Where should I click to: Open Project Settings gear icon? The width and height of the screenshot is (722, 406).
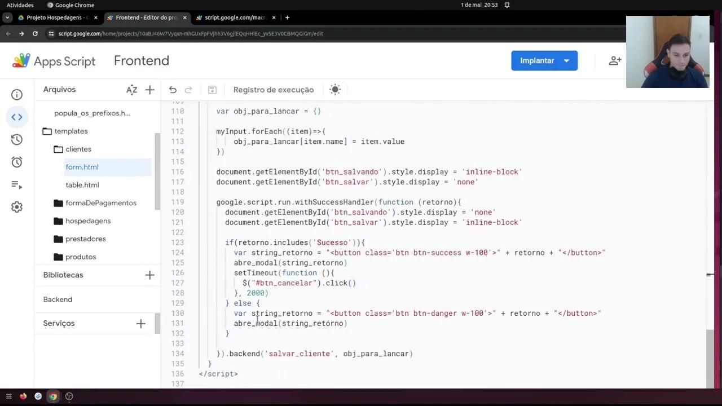(x=17, y=207)
